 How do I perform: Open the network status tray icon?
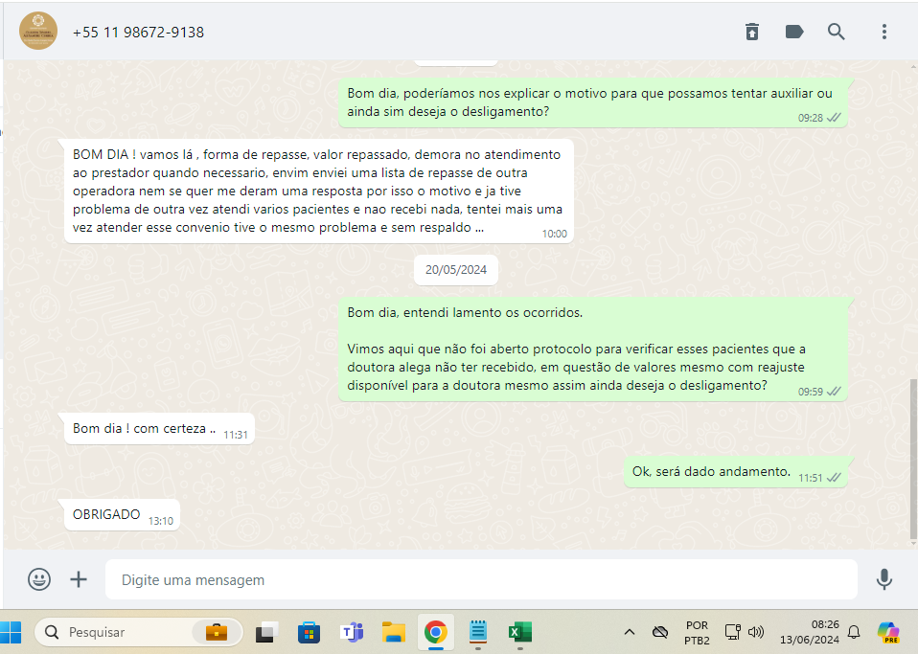click(732, 632)
